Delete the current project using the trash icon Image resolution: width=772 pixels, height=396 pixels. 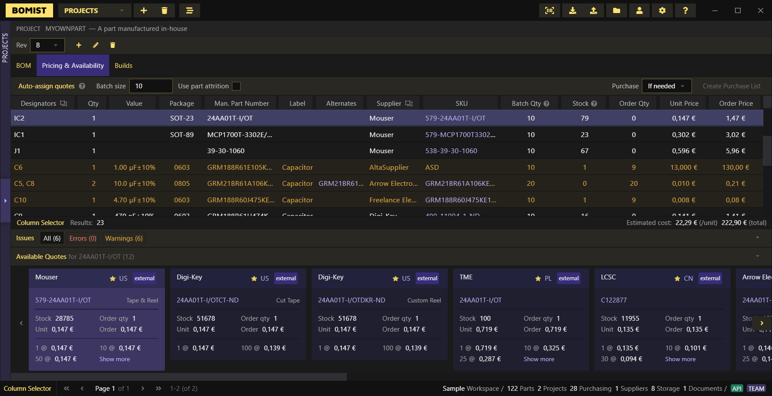[x=164, y=10]
